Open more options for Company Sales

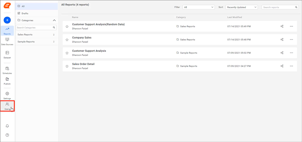point(291,40)
